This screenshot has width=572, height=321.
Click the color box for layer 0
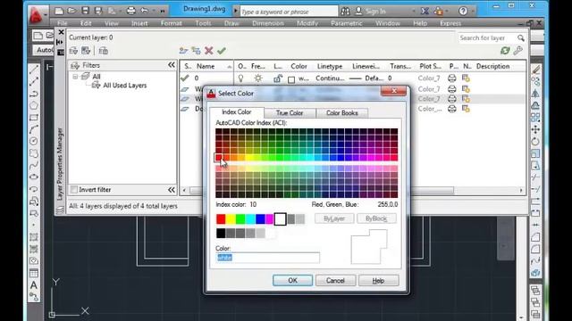tap(291, 79)
